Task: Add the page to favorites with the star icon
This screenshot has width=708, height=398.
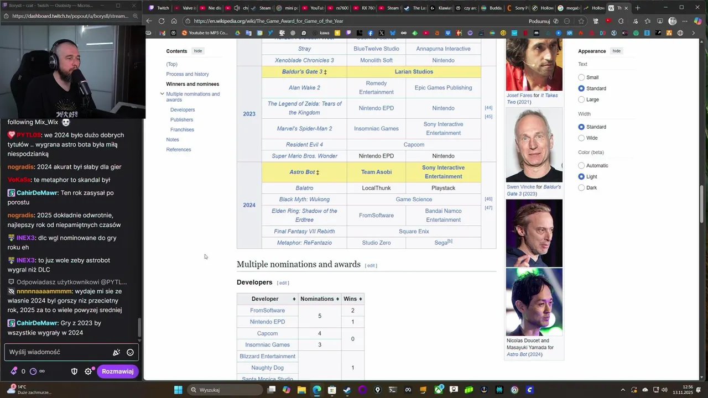Action: [x=581, y=21]
